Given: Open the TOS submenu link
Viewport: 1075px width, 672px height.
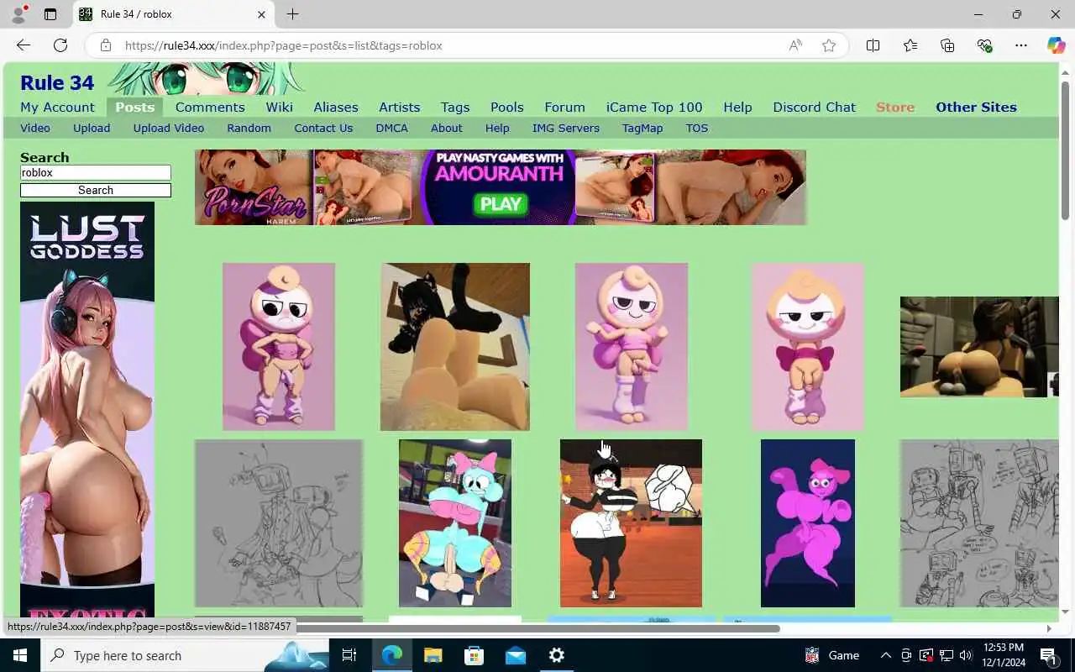Looking at the screenshot, I should pyautogui.click(x=697, y=129).
